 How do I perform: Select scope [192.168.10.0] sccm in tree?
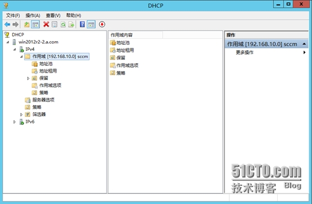(57, 56)
